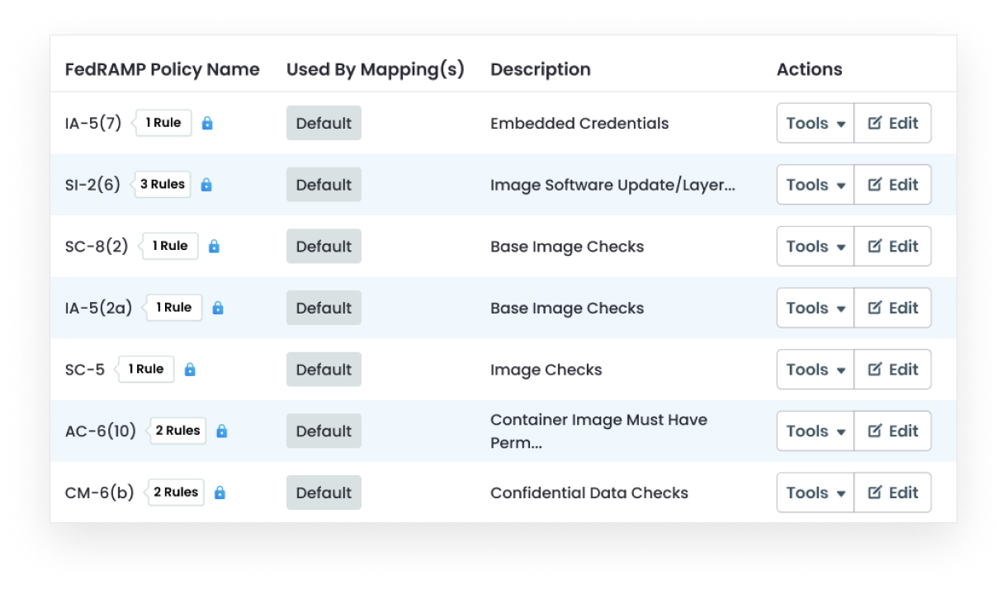Click the Default mapping tag for AC-6(10)
Image resolution: width=1007 pixels, height=589 pixels.
point(324,431)
